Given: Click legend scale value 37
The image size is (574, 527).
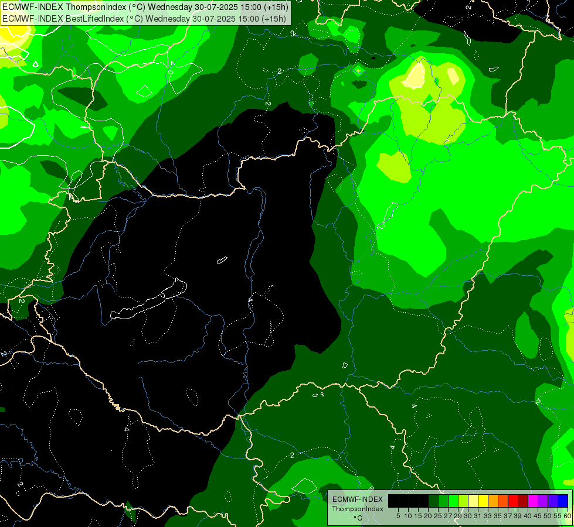Looking at the screenshot, I should pyautogui.click(x=508, y=516).
